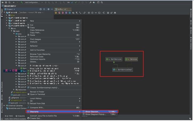The image size is (194, 121).
Task: Click the Git commit green checkmark
Action: 76,2
